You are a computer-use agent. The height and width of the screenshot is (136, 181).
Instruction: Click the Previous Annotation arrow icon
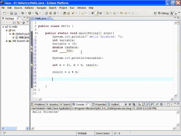point(115,13)
